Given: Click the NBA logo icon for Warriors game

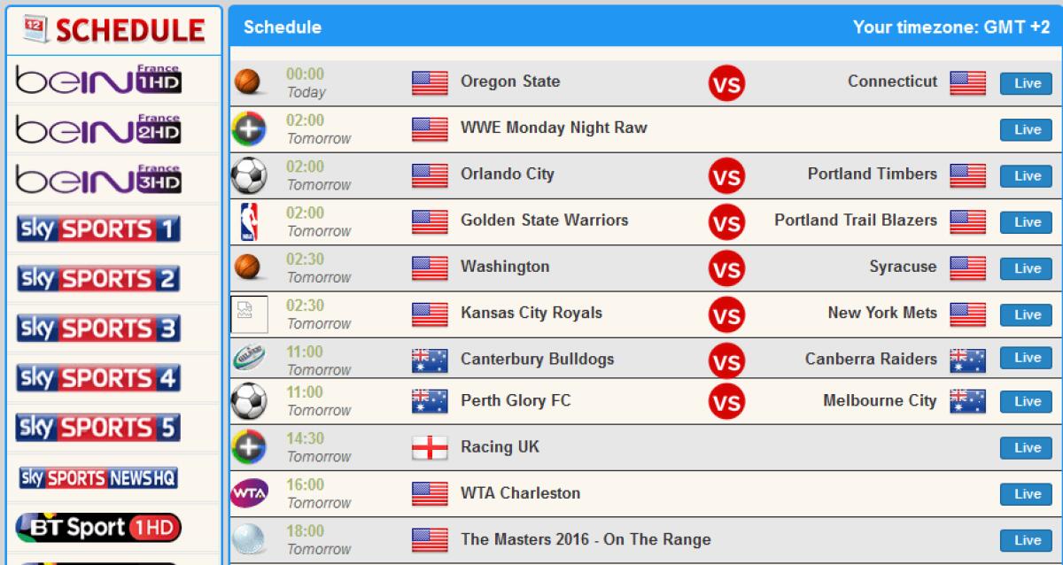Looking at the screenshot, I should [x=251, y=221].
